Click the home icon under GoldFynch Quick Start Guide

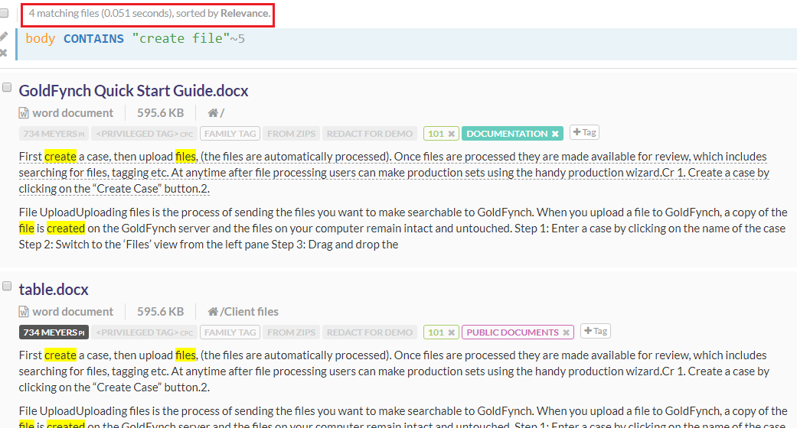[x=213, y=113]
